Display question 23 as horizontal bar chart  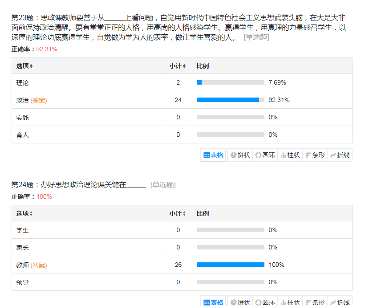pyautogui.click(x=315, y=155)
